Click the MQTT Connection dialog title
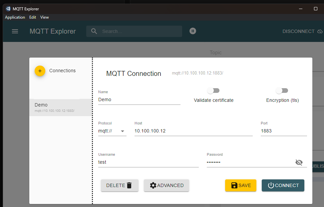 point(134,74)
